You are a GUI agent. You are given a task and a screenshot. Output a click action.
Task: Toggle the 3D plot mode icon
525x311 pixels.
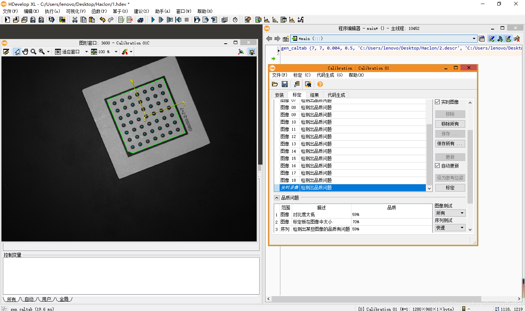point(241,52)
